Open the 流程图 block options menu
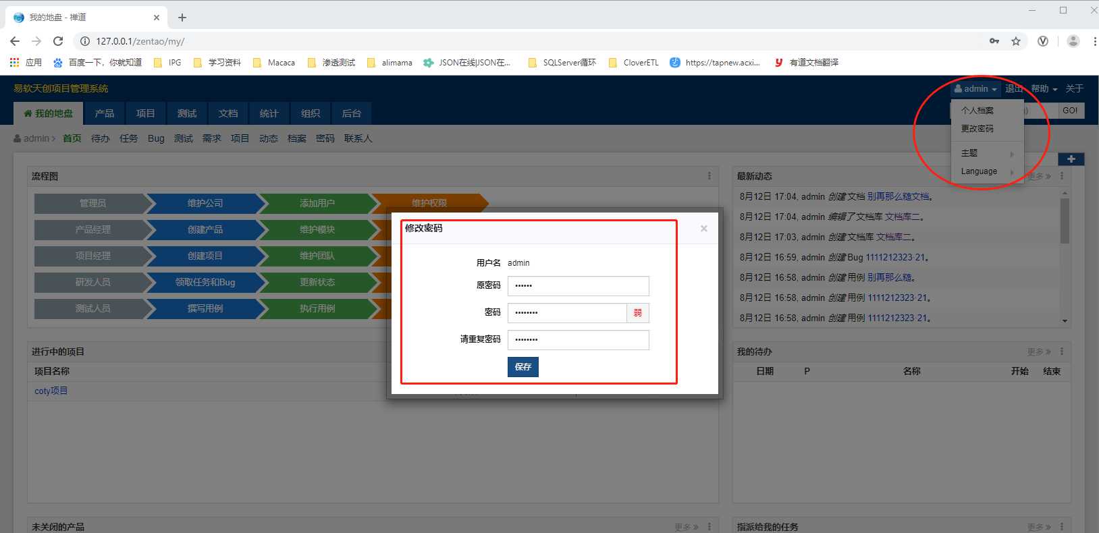Image resolution: width=1099 pixels, height=533 pixels. [709, 176]
